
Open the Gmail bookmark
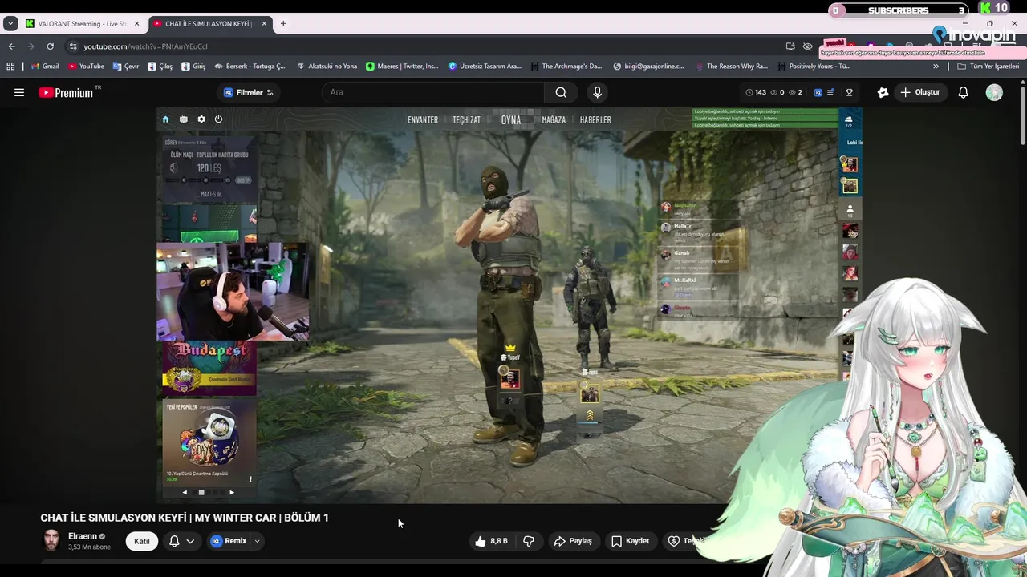tap(45, 67)
